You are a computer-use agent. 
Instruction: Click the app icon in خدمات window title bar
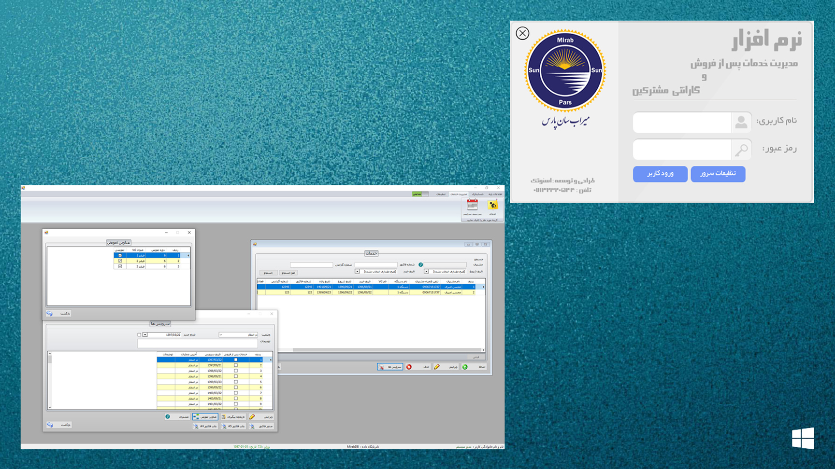pyautogui.click(x=255, y=244)
